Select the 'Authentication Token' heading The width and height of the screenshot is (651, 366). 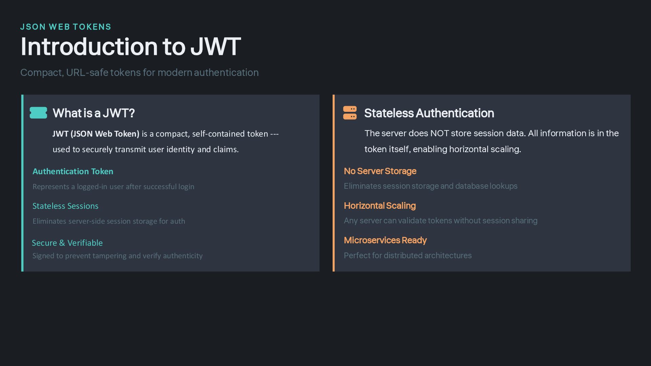click(x=73, y=171)
